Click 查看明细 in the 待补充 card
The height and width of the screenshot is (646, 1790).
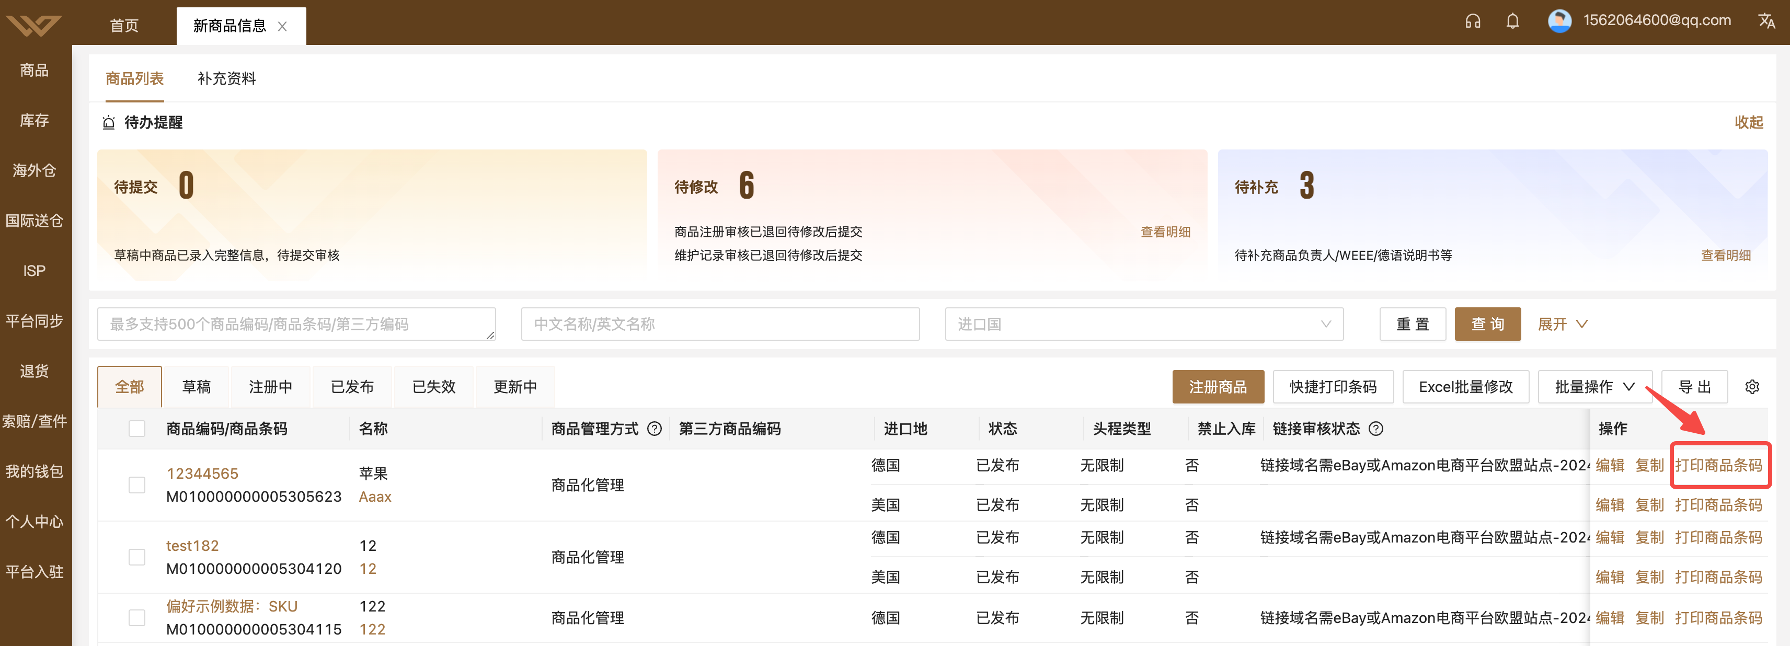(1725, 256)
